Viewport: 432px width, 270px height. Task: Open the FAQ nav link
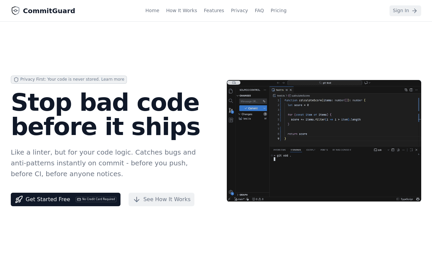click(259, 10)
